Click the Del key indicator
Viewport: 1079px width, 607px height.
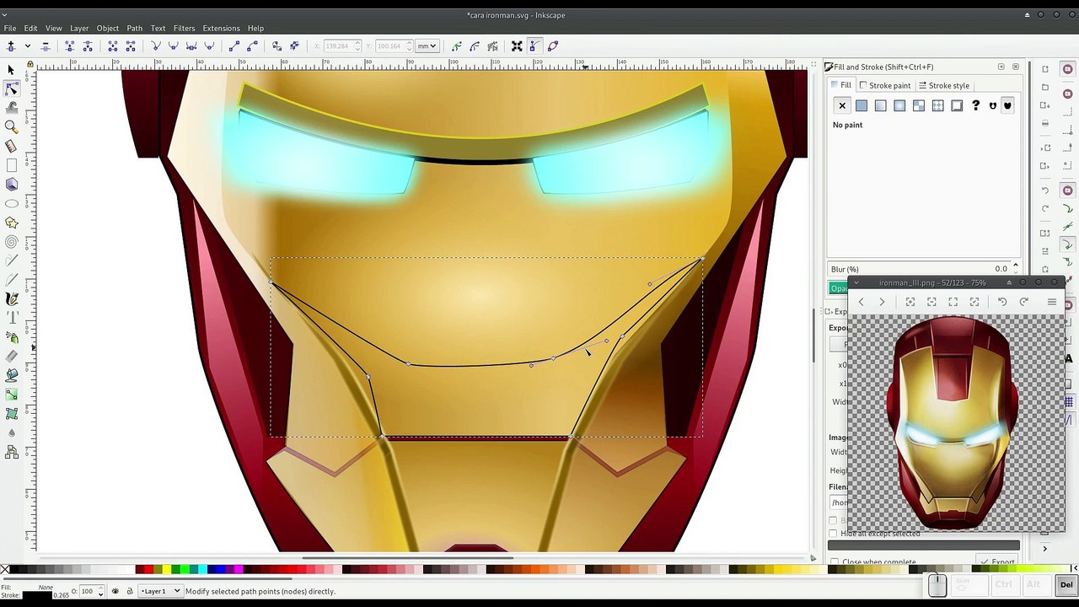[1066, 584]
